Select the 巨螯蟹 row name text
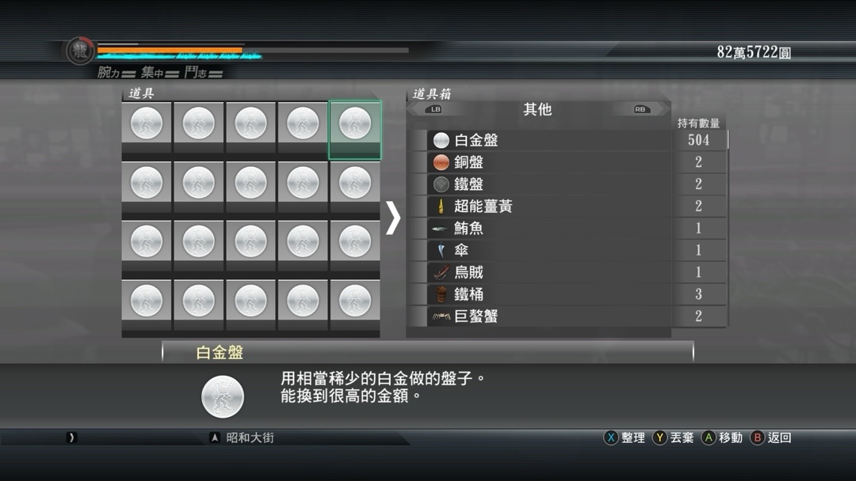 point(476,316)
